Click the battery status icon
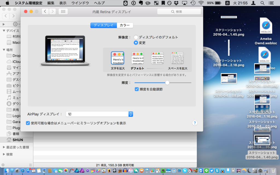 [x=218, y=3]
